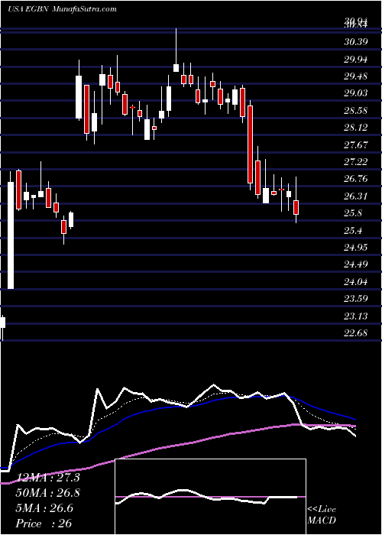
Task: Click the 28.12 price axis label
Action: point(355,128)
